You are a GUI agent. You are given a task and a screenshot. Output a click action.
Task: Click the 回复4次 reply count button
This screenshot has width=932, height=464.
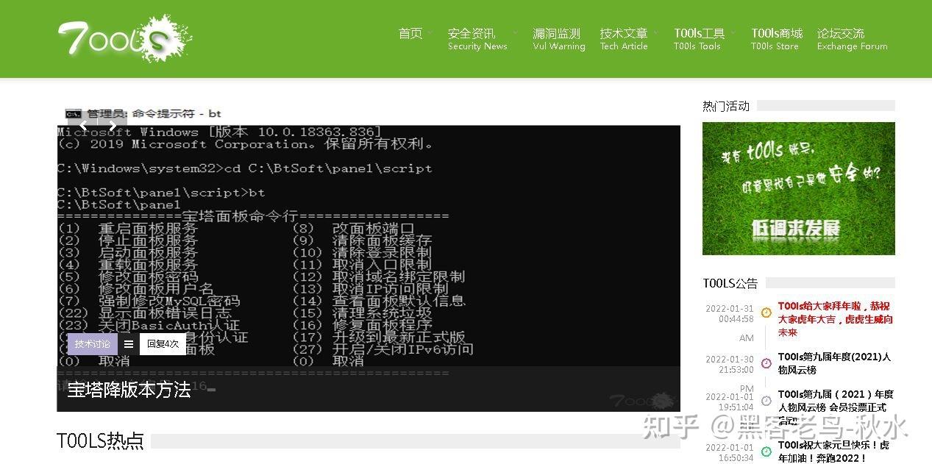pos(163,343)
